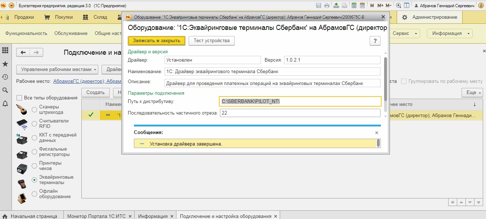This screenshot has width=486, height=219.
Task: Click the fiscal registrar device icon
Action: pos(22,154)
